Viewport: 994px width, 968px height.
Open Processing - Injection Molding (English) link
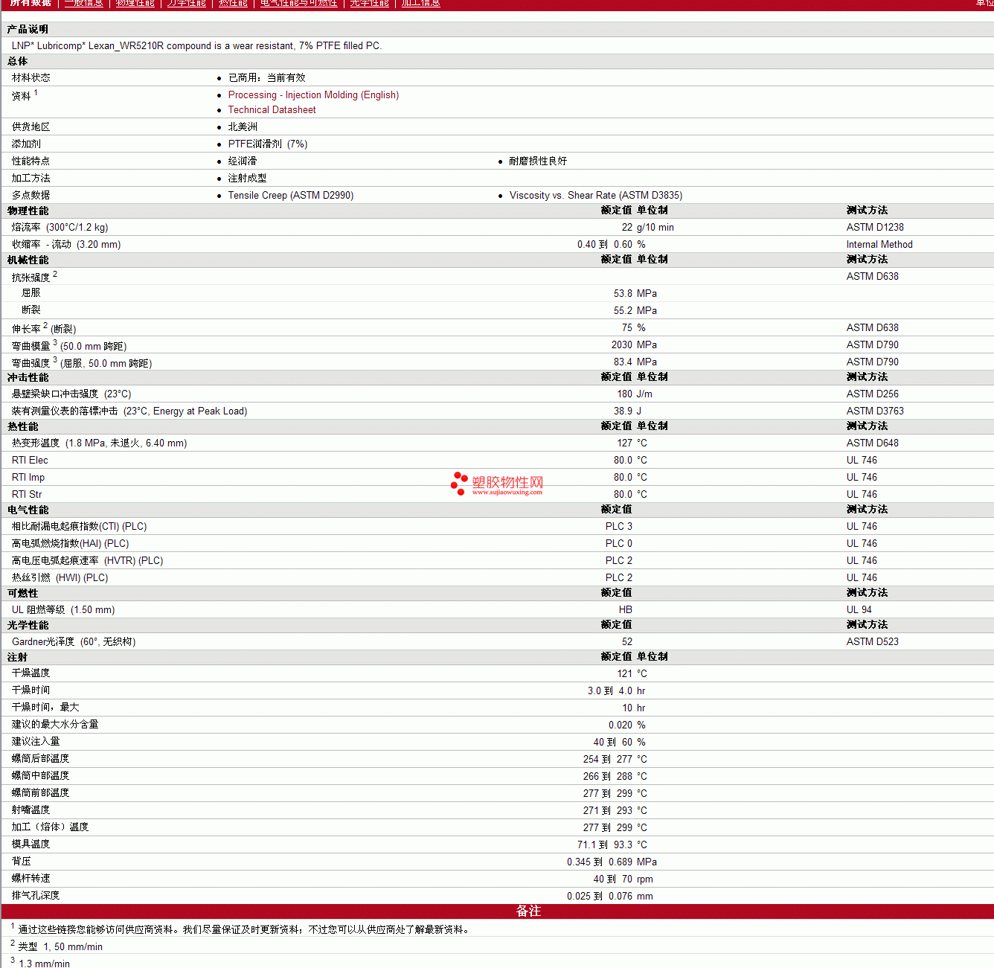pyautogui.click(x=313, y=95)
